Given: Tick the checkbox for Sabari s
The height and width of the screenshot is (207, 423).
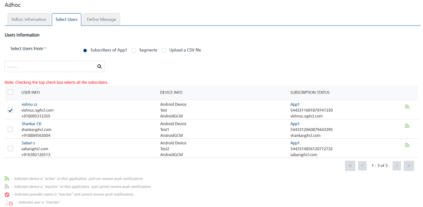Looking at the screenshot, I should (x=10, y=149).
